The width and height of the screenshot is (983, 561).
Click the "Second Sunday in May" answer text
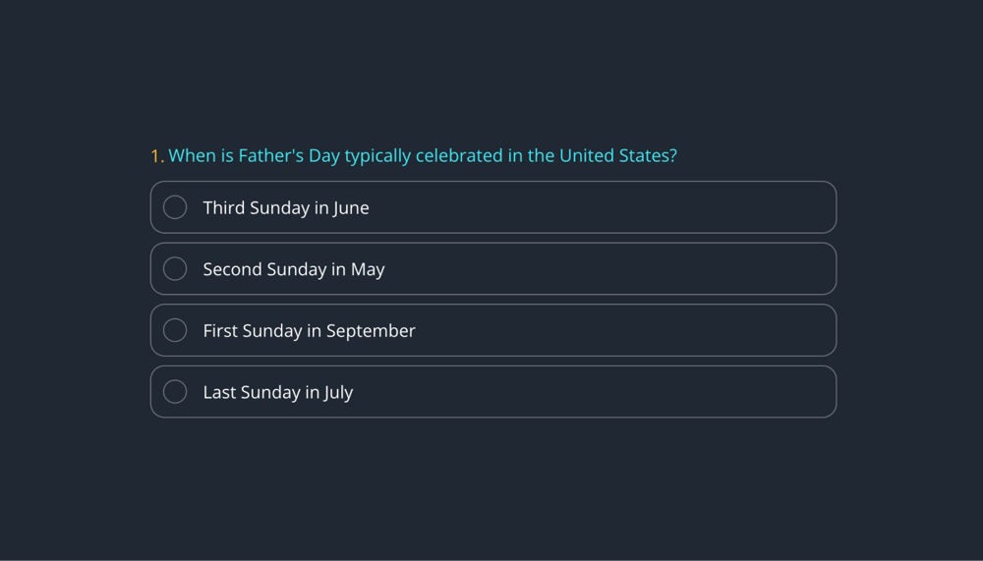[293, 269]
